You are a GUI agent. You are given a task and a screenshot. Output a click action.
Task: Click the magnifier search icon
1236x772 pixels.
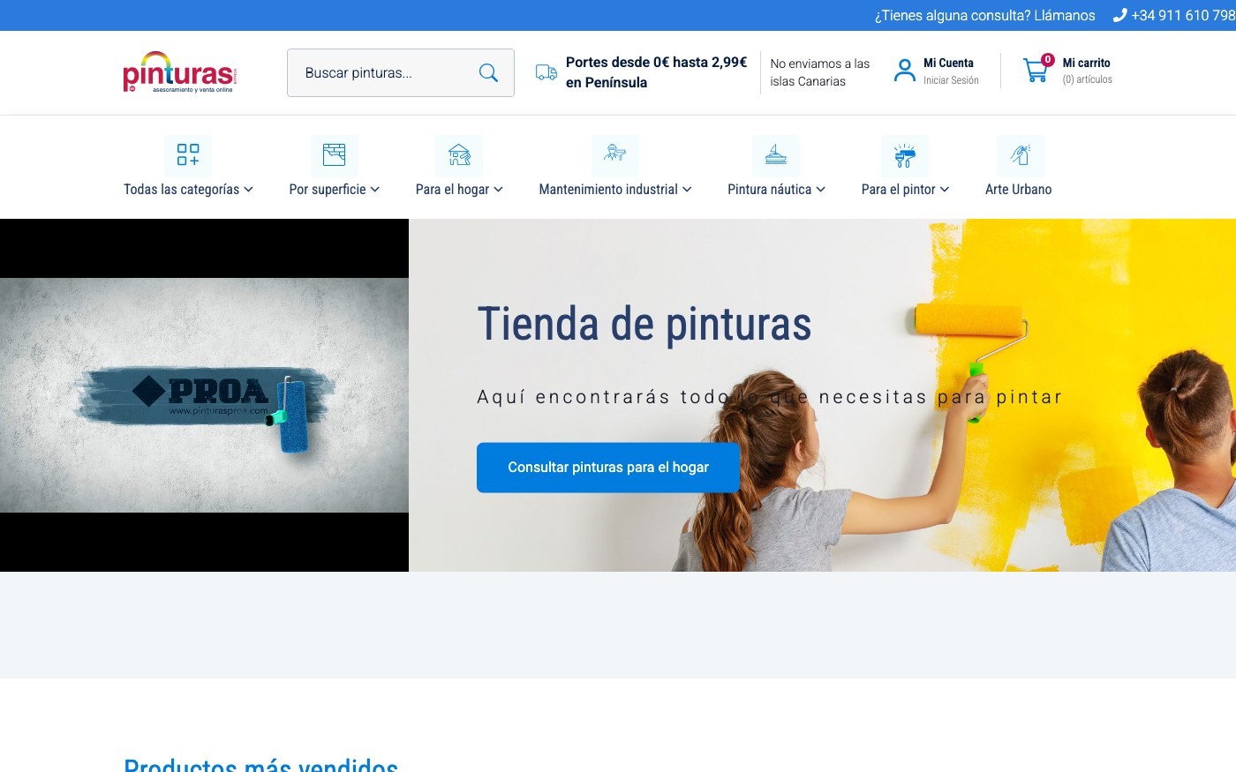[x=488, y=73]
